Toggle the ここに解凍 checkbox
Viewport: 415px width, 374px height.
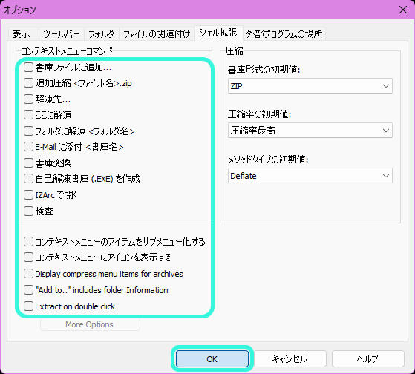(28, 115)
